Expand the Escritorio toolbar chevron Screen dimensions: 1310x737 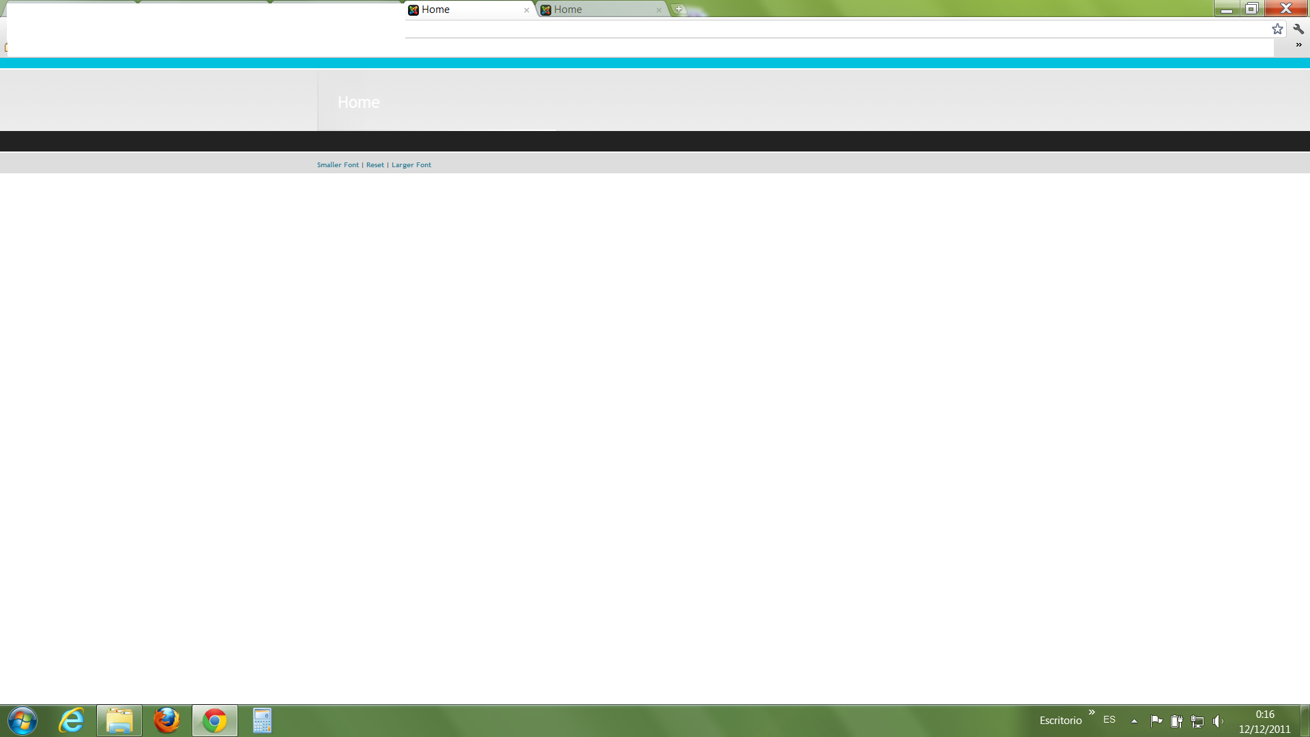pos(1092,712)
